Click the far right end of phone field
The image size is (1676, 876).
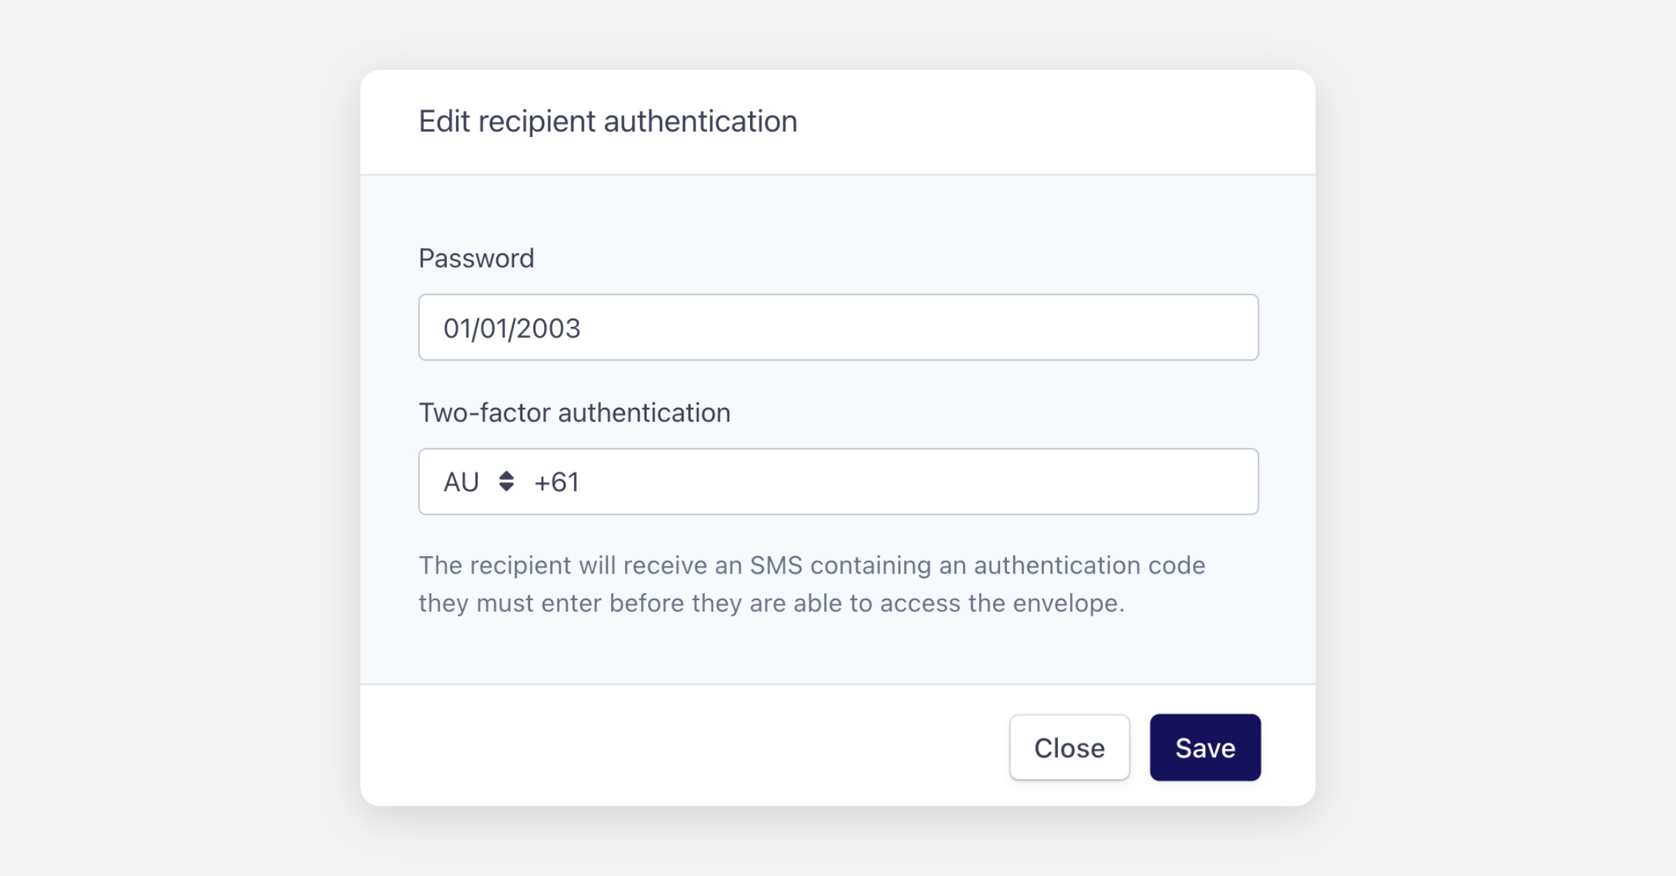pos(1236,482)
